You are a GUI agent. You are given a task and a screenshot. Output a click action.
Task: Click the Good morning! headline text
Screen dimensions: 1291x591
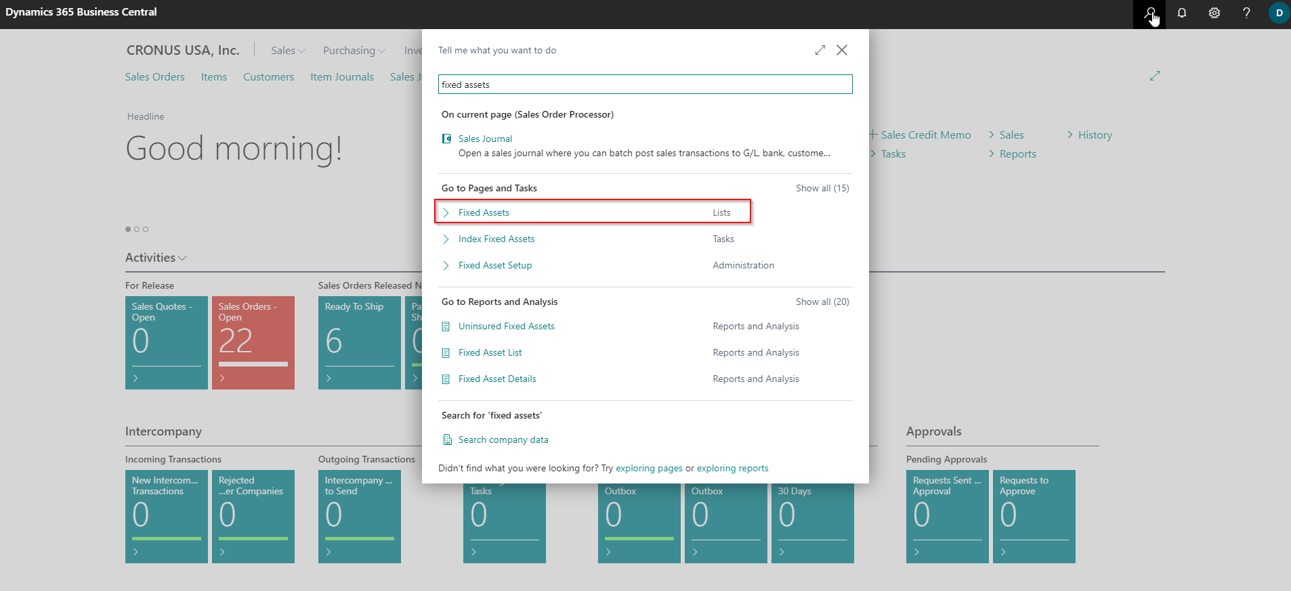(x=234, y=148)
